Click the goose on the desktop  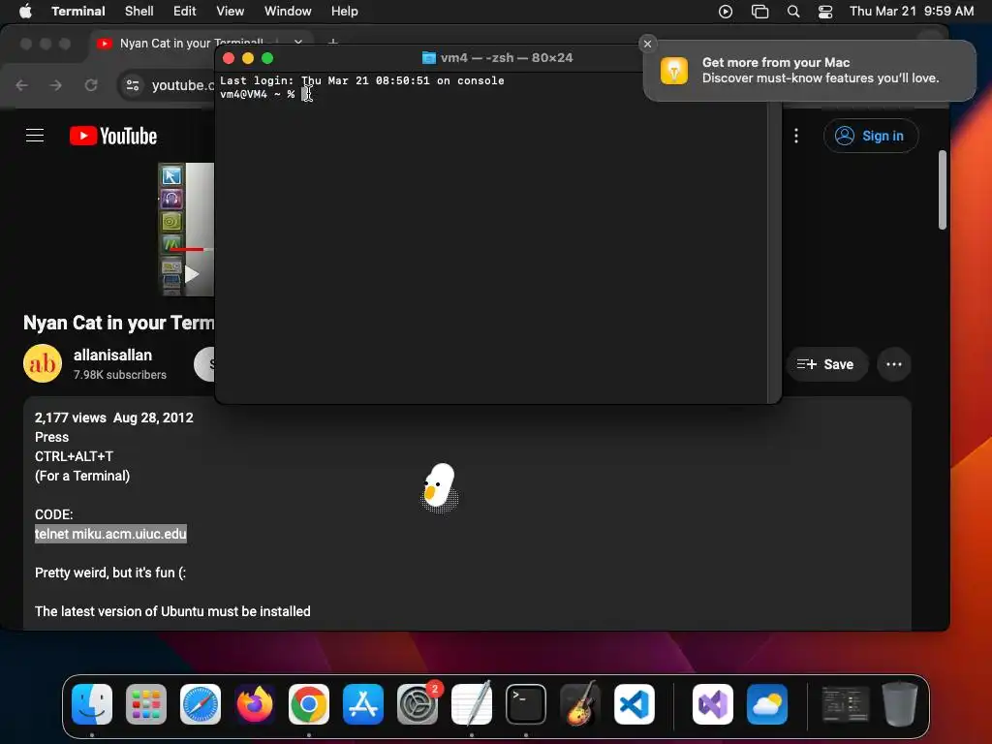click(439, 487)
